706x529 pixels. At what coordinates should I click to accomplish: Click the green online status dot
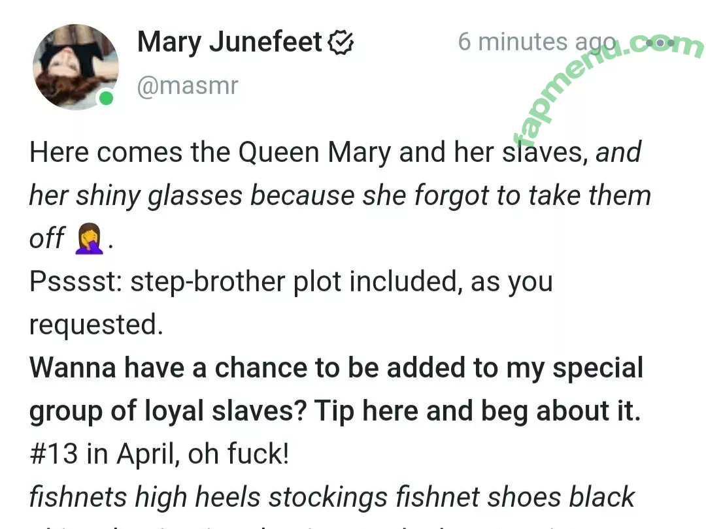[x=107, y=98]
